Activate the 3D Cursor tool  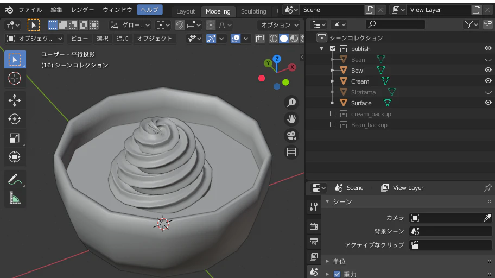[15, 78]
